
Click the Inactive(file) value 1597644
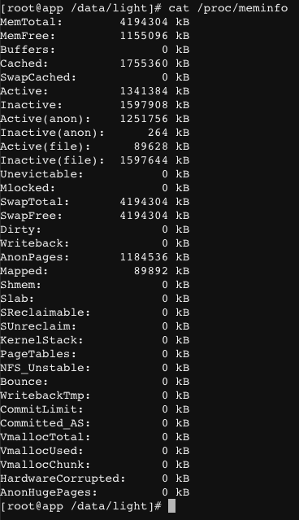(x=144, y=160)
